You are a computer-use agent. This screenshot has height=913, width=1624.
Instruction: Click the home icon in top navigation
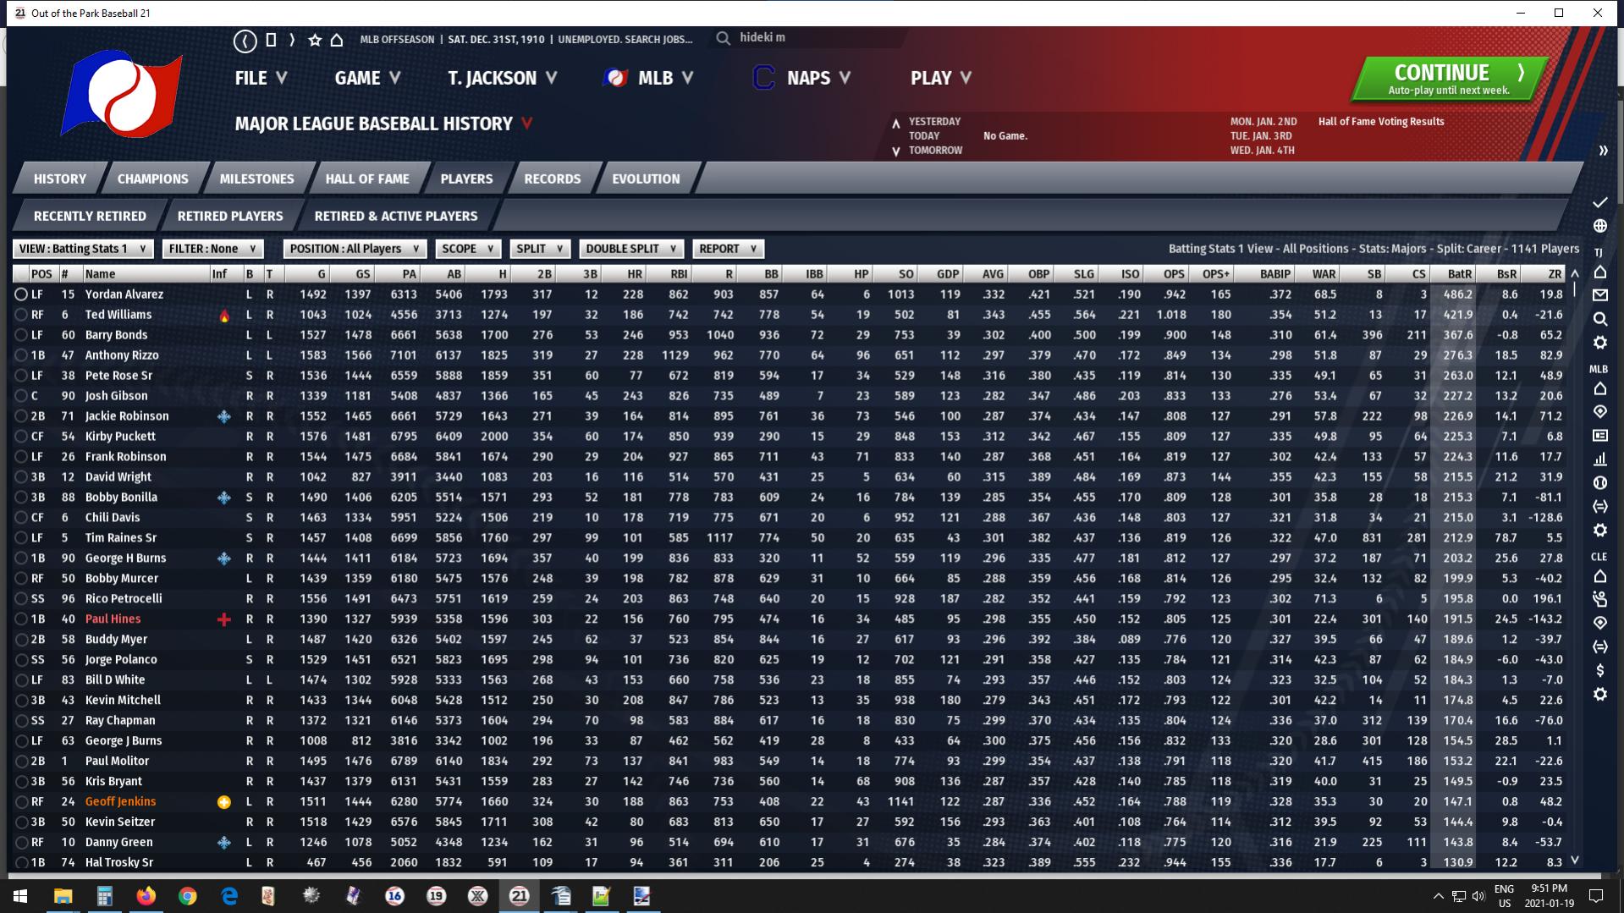click(x=337, y=40)
